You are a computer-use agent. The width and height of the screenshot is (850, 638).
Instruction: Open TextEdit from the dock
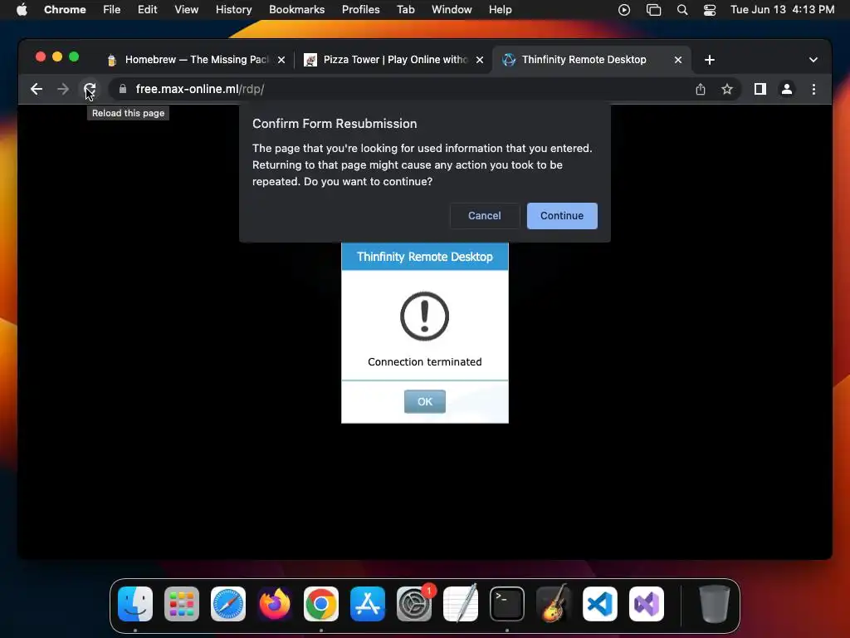point(461,604)
